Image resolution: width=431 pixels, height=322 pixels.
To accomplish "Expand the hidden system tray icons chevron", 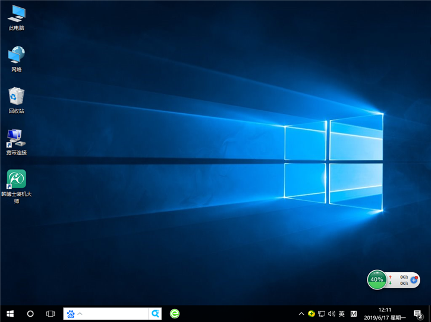I will pos(301,314).
